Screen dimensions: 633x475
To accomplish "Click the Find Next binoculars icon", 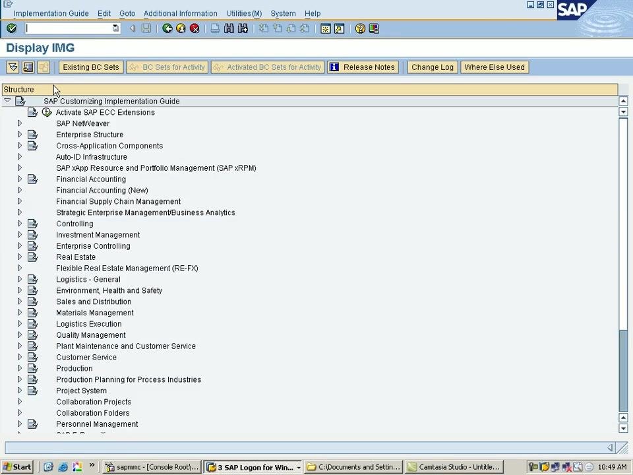I will click(x=243, y=28).
